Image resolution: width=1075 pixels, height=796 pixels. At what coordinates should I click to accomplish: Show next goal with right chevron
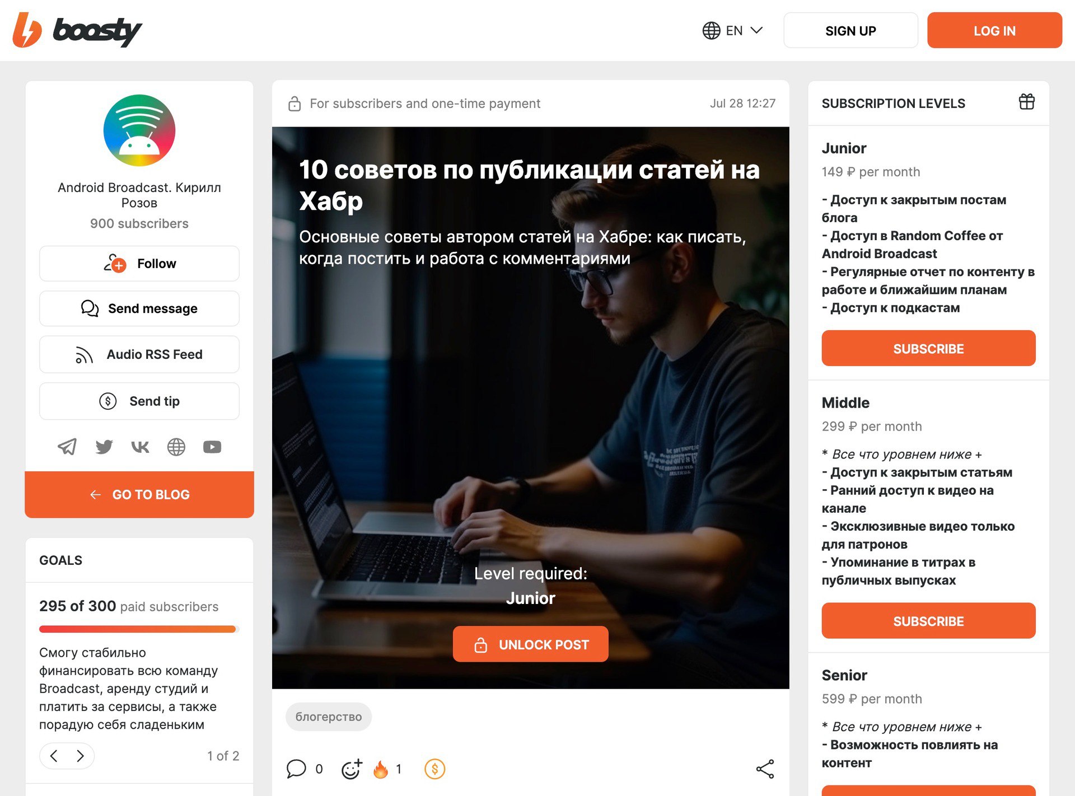point(81,756)
